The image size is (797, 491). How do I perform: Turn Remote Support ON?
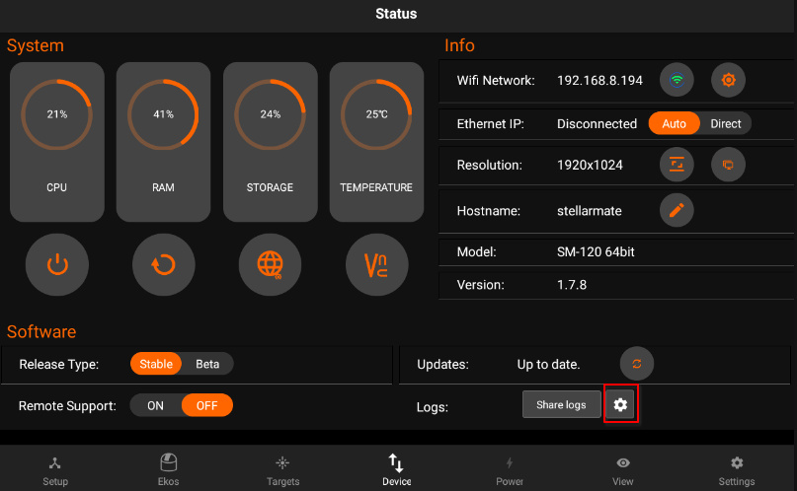tap(155, 405)
